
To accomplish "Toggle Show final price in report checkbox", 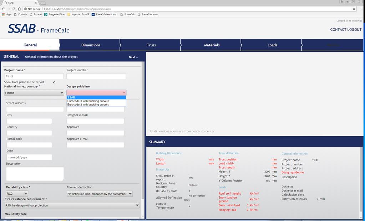I will [x=54, y=82].
